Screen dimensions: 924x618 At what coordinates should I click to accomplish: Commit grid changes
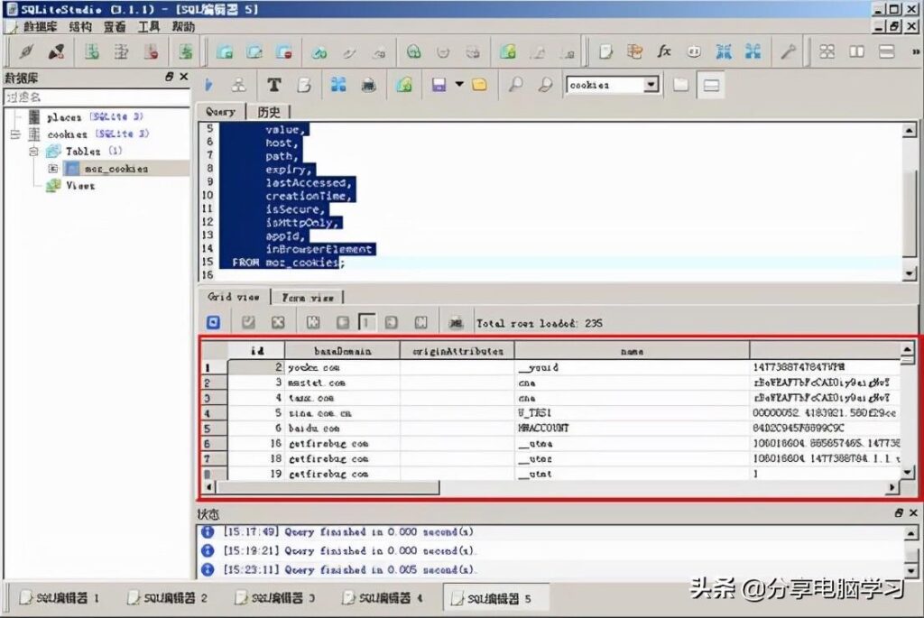248,322
